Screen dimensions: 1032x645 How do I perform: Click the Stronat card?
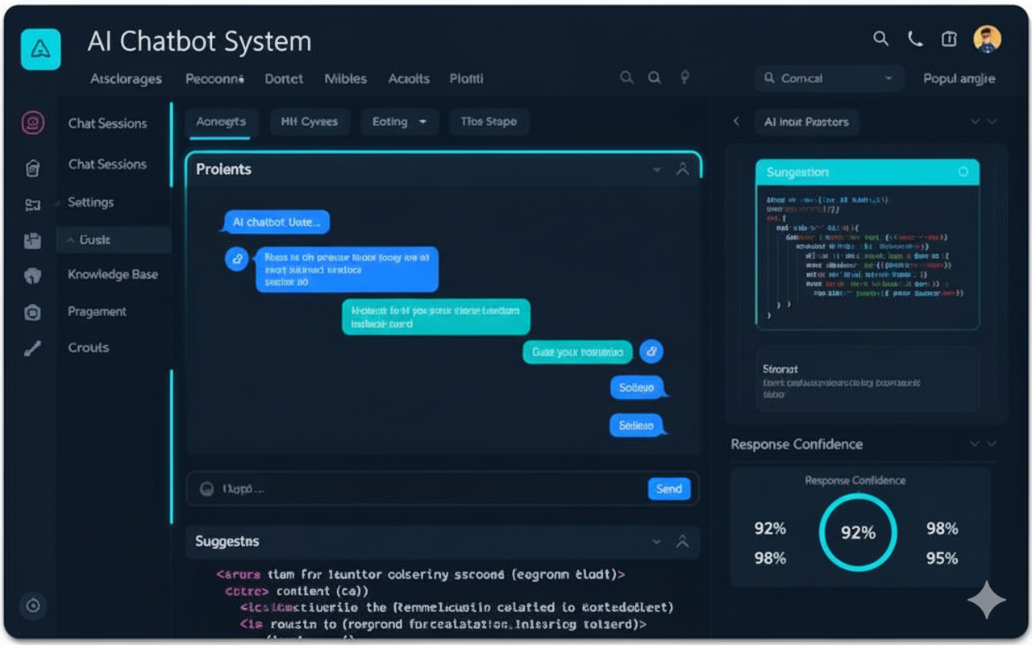click(868, 381)
